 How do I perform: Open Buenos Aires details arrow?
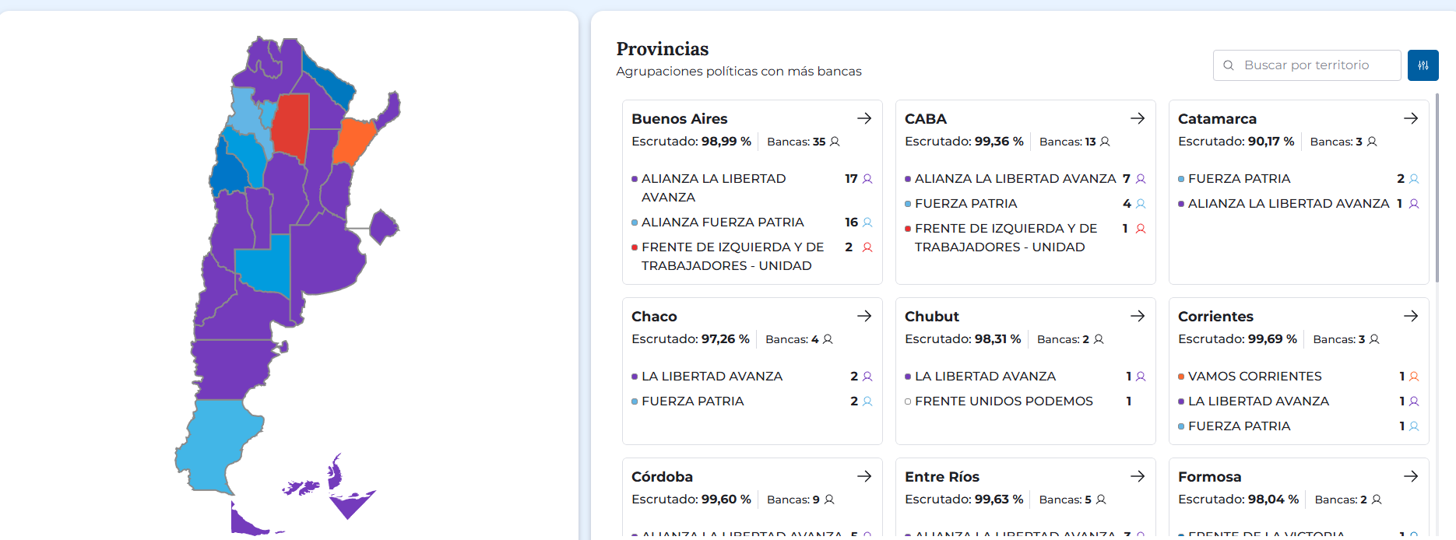[x=864, y=118]
